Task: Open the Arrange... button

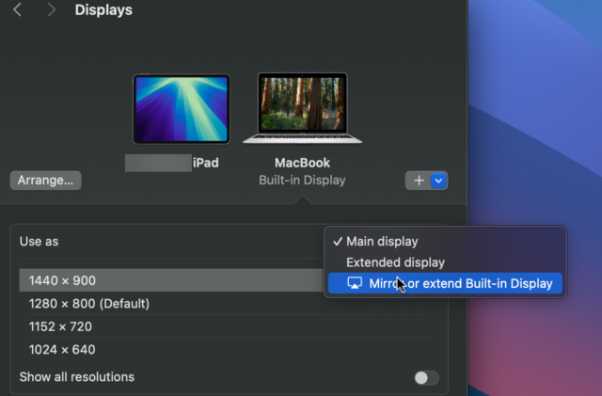Action: 46,181
